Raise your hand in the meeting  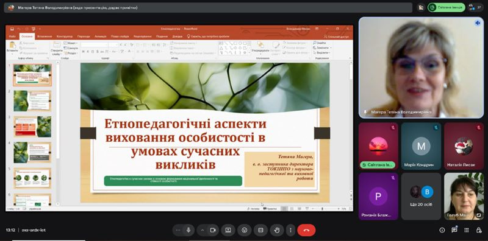[276, 230]
